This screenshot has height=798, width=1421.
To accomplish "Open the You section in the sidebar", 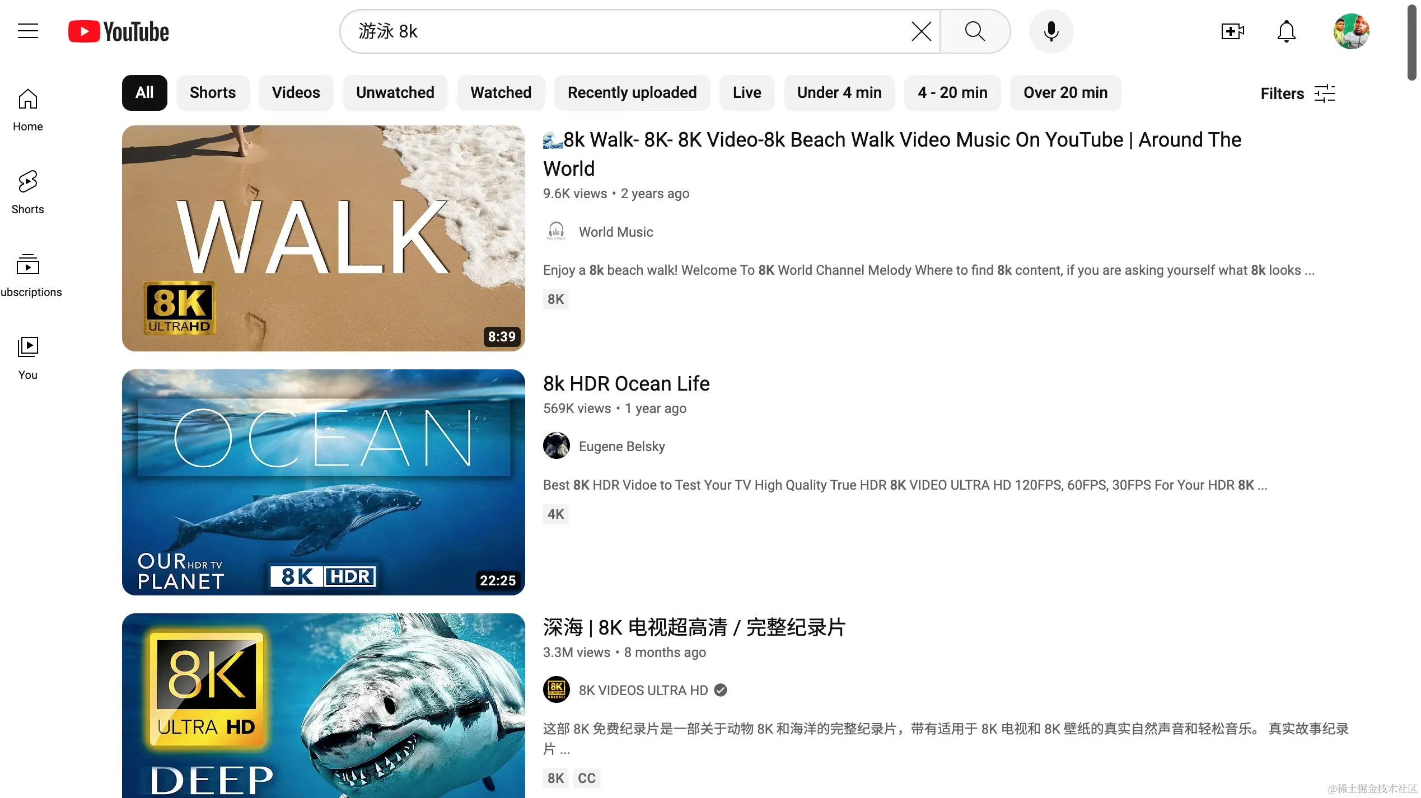I will (x=28, y=359).
